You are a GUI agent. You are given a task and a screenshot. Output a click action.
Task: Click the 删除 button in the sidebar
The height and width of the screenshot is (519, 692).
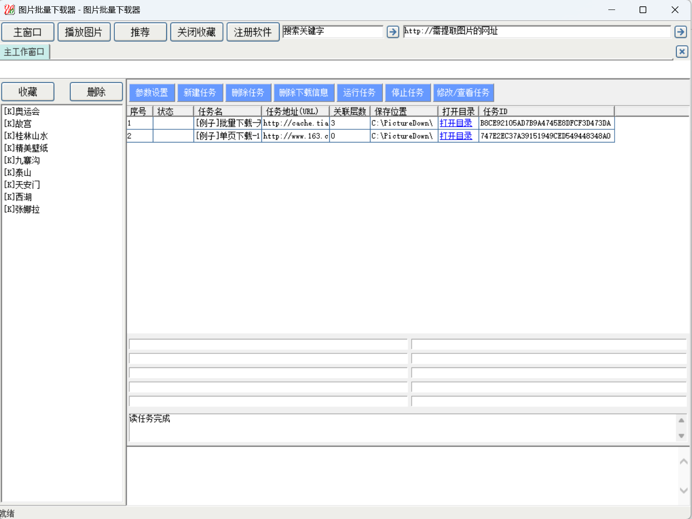[x=96, y=92]
